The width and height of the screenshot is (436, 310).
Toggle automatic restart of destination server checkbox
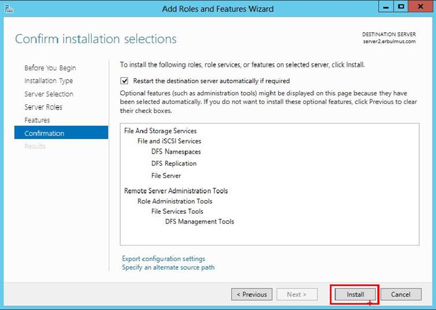point(125,81)
